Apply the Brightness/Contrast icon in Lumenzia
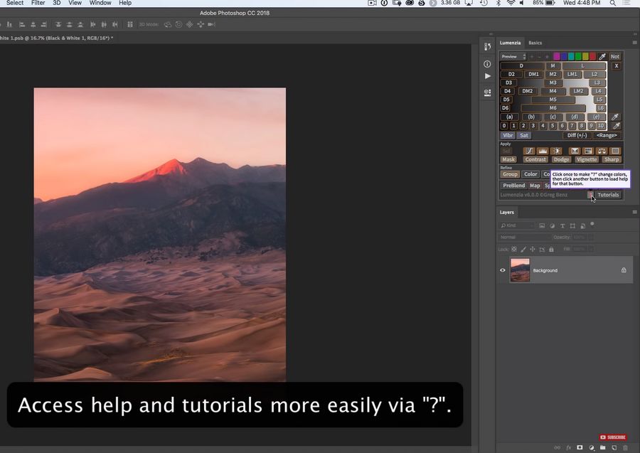The image size is (640, 453). [556, 151]
